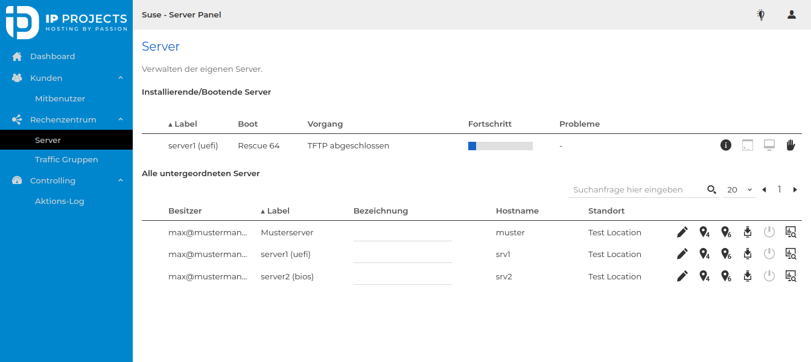
Task: Open the page size dropdown showing 20
Action: pyautogui.click(x=739, y=189)
